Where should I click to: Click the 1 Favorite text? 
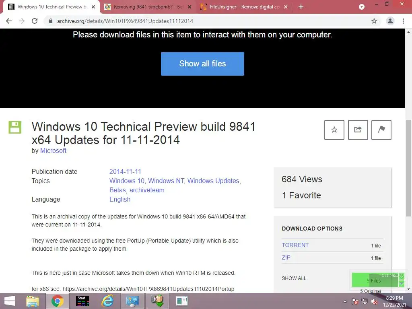click(301, 195)
